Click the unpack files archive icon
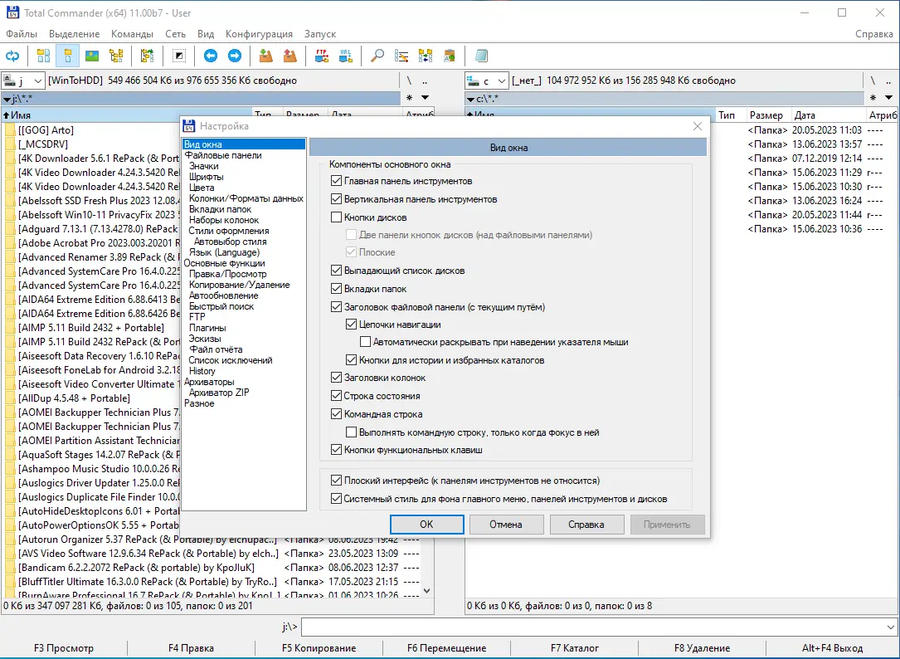 [x=289, y=56]
